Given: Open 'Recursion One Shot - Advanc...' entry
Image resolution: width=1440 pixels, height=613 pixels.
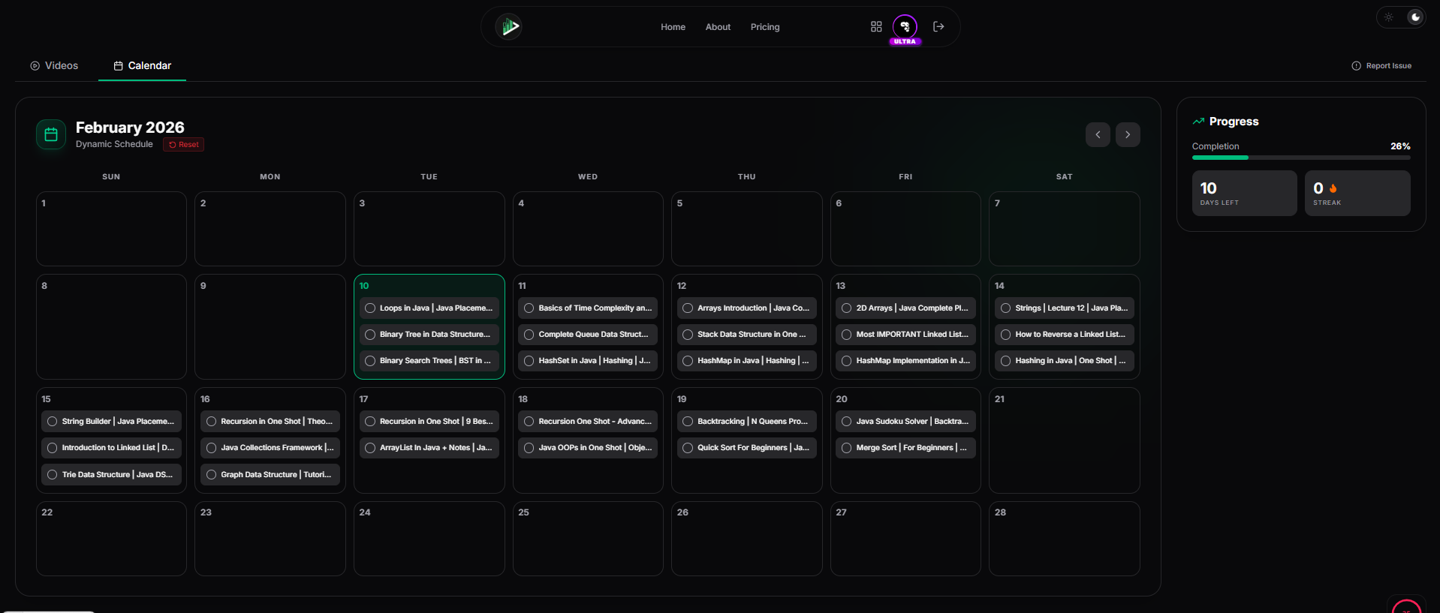Looking at the screenshot, I should coord(588,422).
